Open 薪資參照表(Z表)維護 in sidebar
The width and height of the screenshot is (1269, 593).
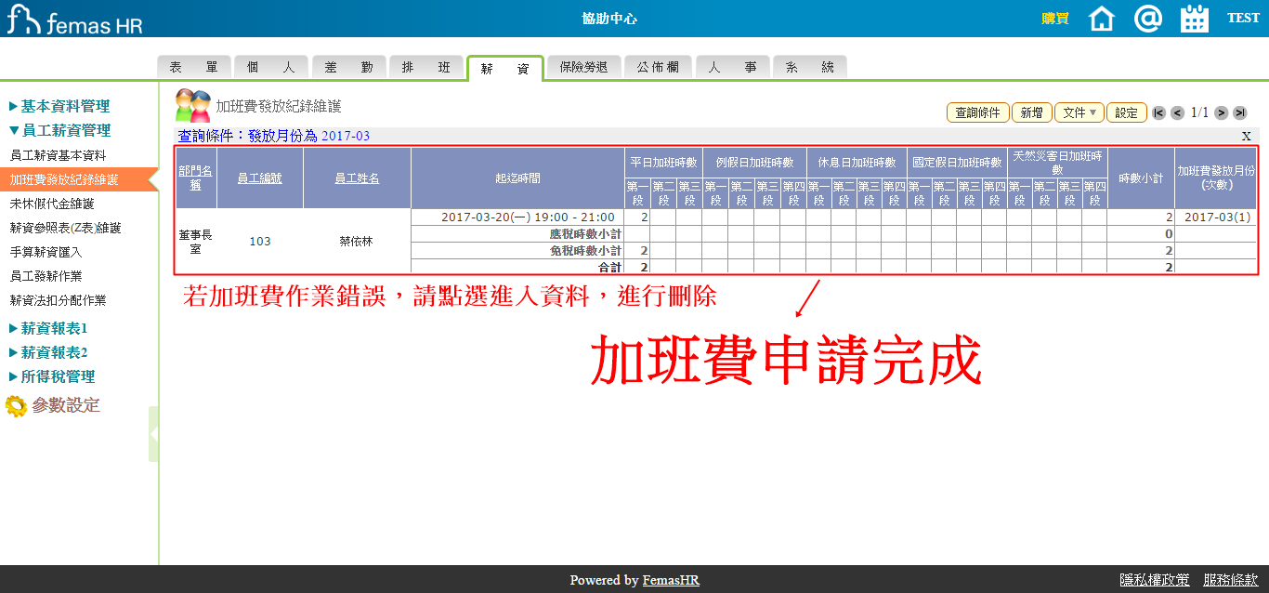coord(65,228)
